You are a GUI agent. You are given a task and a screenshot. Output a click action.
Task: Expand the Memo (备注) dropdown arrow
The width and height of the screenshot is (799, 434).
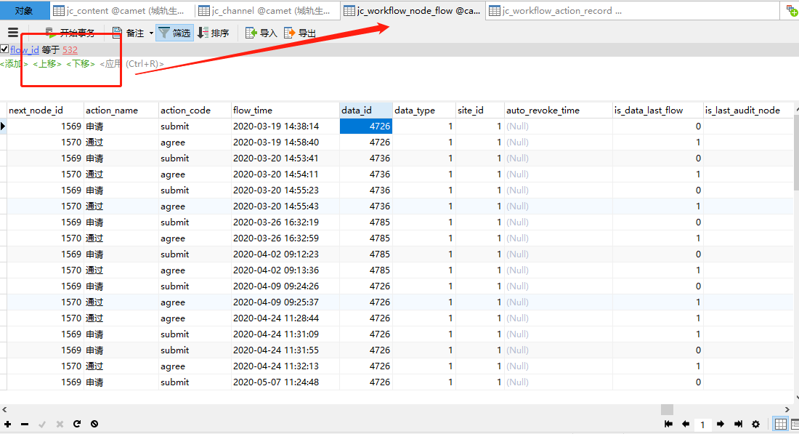[151, 33]
